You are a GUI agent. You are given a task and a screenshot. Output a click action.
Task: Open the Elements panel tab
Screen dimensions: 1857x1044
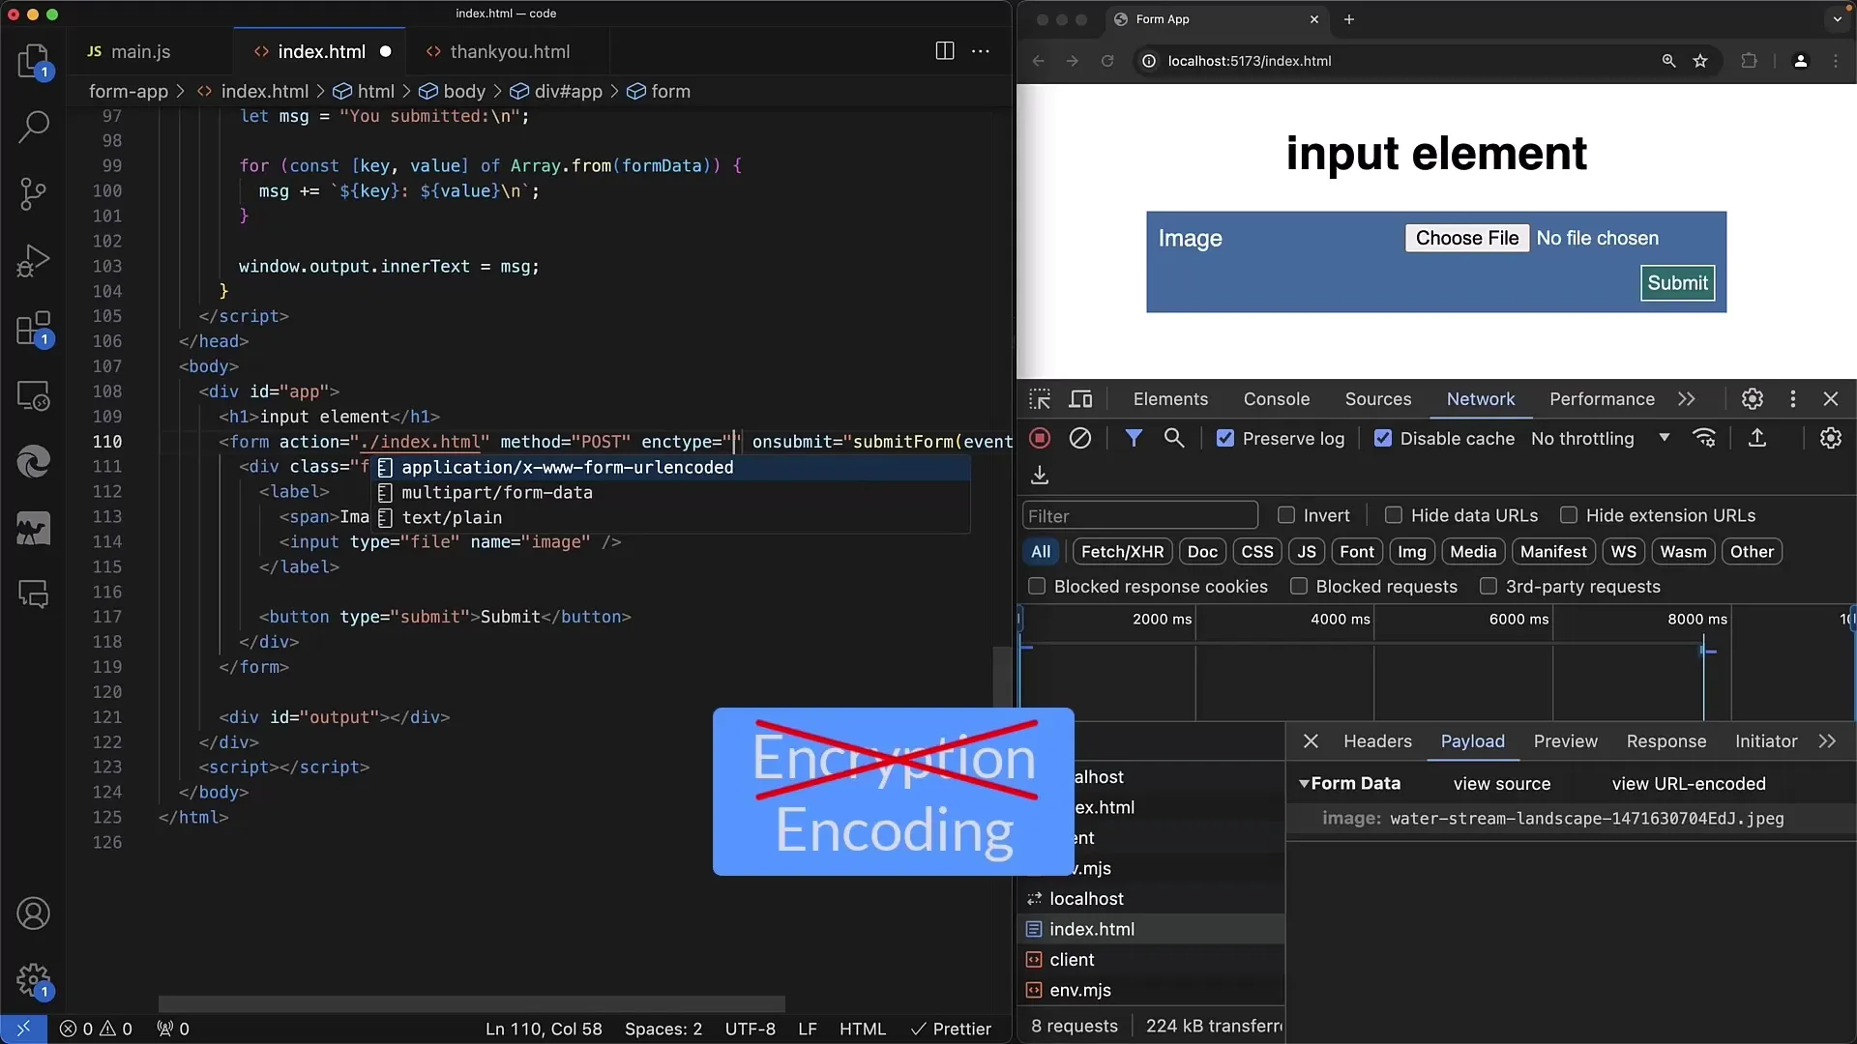[1170, 399]
